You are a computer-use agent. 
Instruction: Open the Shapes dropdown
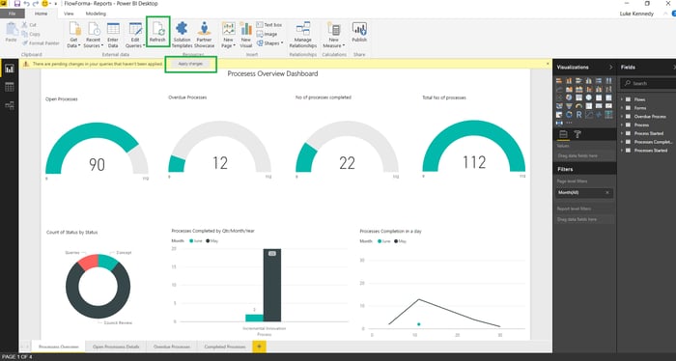[x=269, y=43]
